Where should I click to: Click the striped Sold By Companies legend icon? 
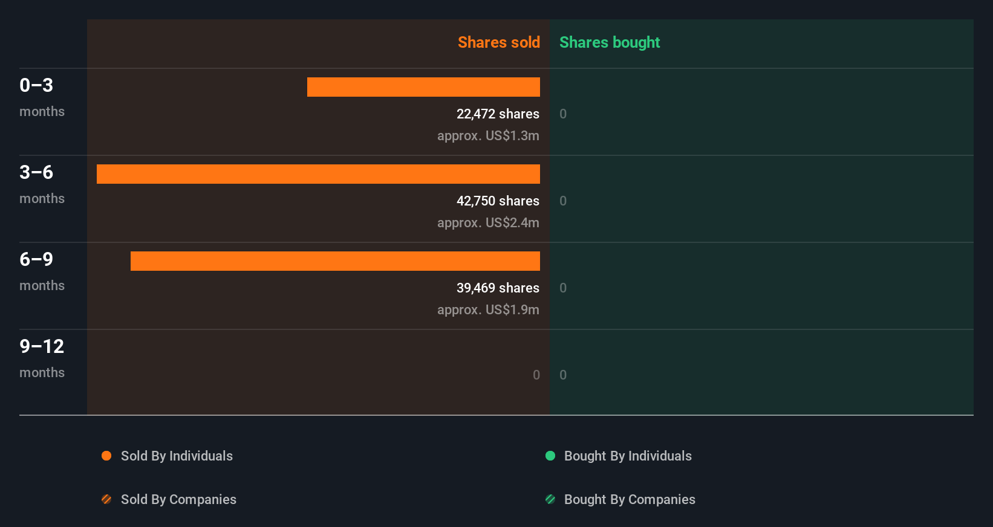pos(106,499)
